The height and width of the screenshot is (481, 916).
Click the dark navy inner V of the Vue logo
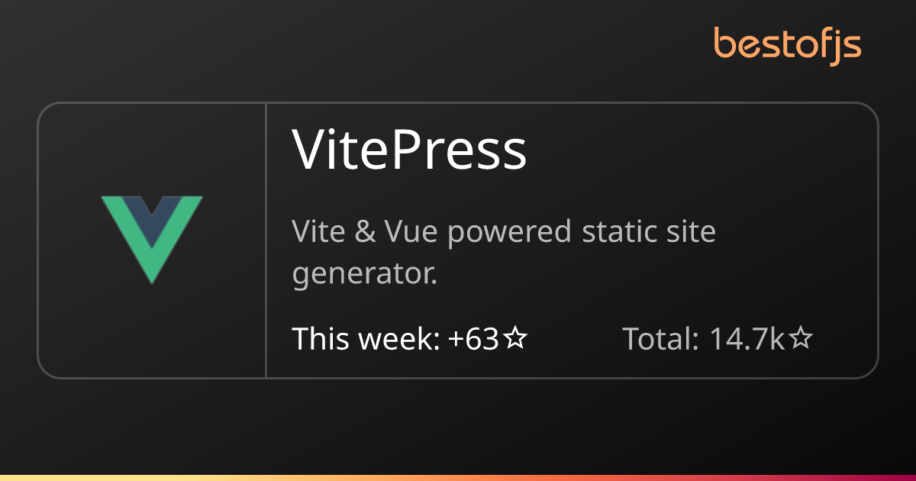point(152,220)
